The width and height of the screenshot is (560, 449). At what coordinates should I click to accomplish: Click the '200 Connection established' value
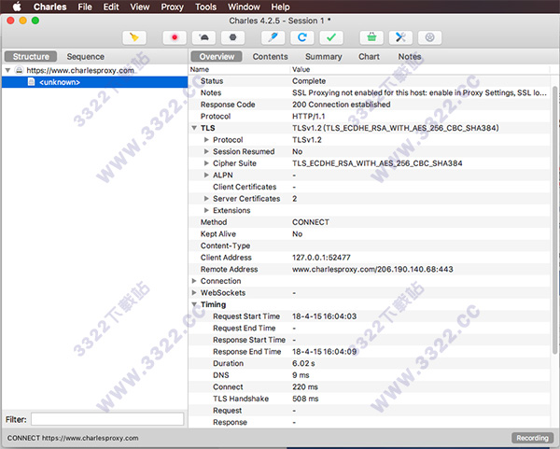point(342,105)
